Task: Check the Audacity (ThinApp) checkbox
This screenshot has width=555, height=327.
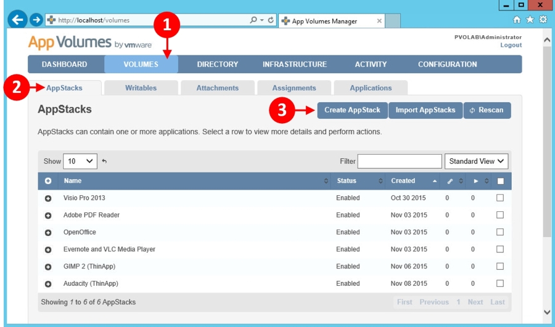Action: (500, 283)
